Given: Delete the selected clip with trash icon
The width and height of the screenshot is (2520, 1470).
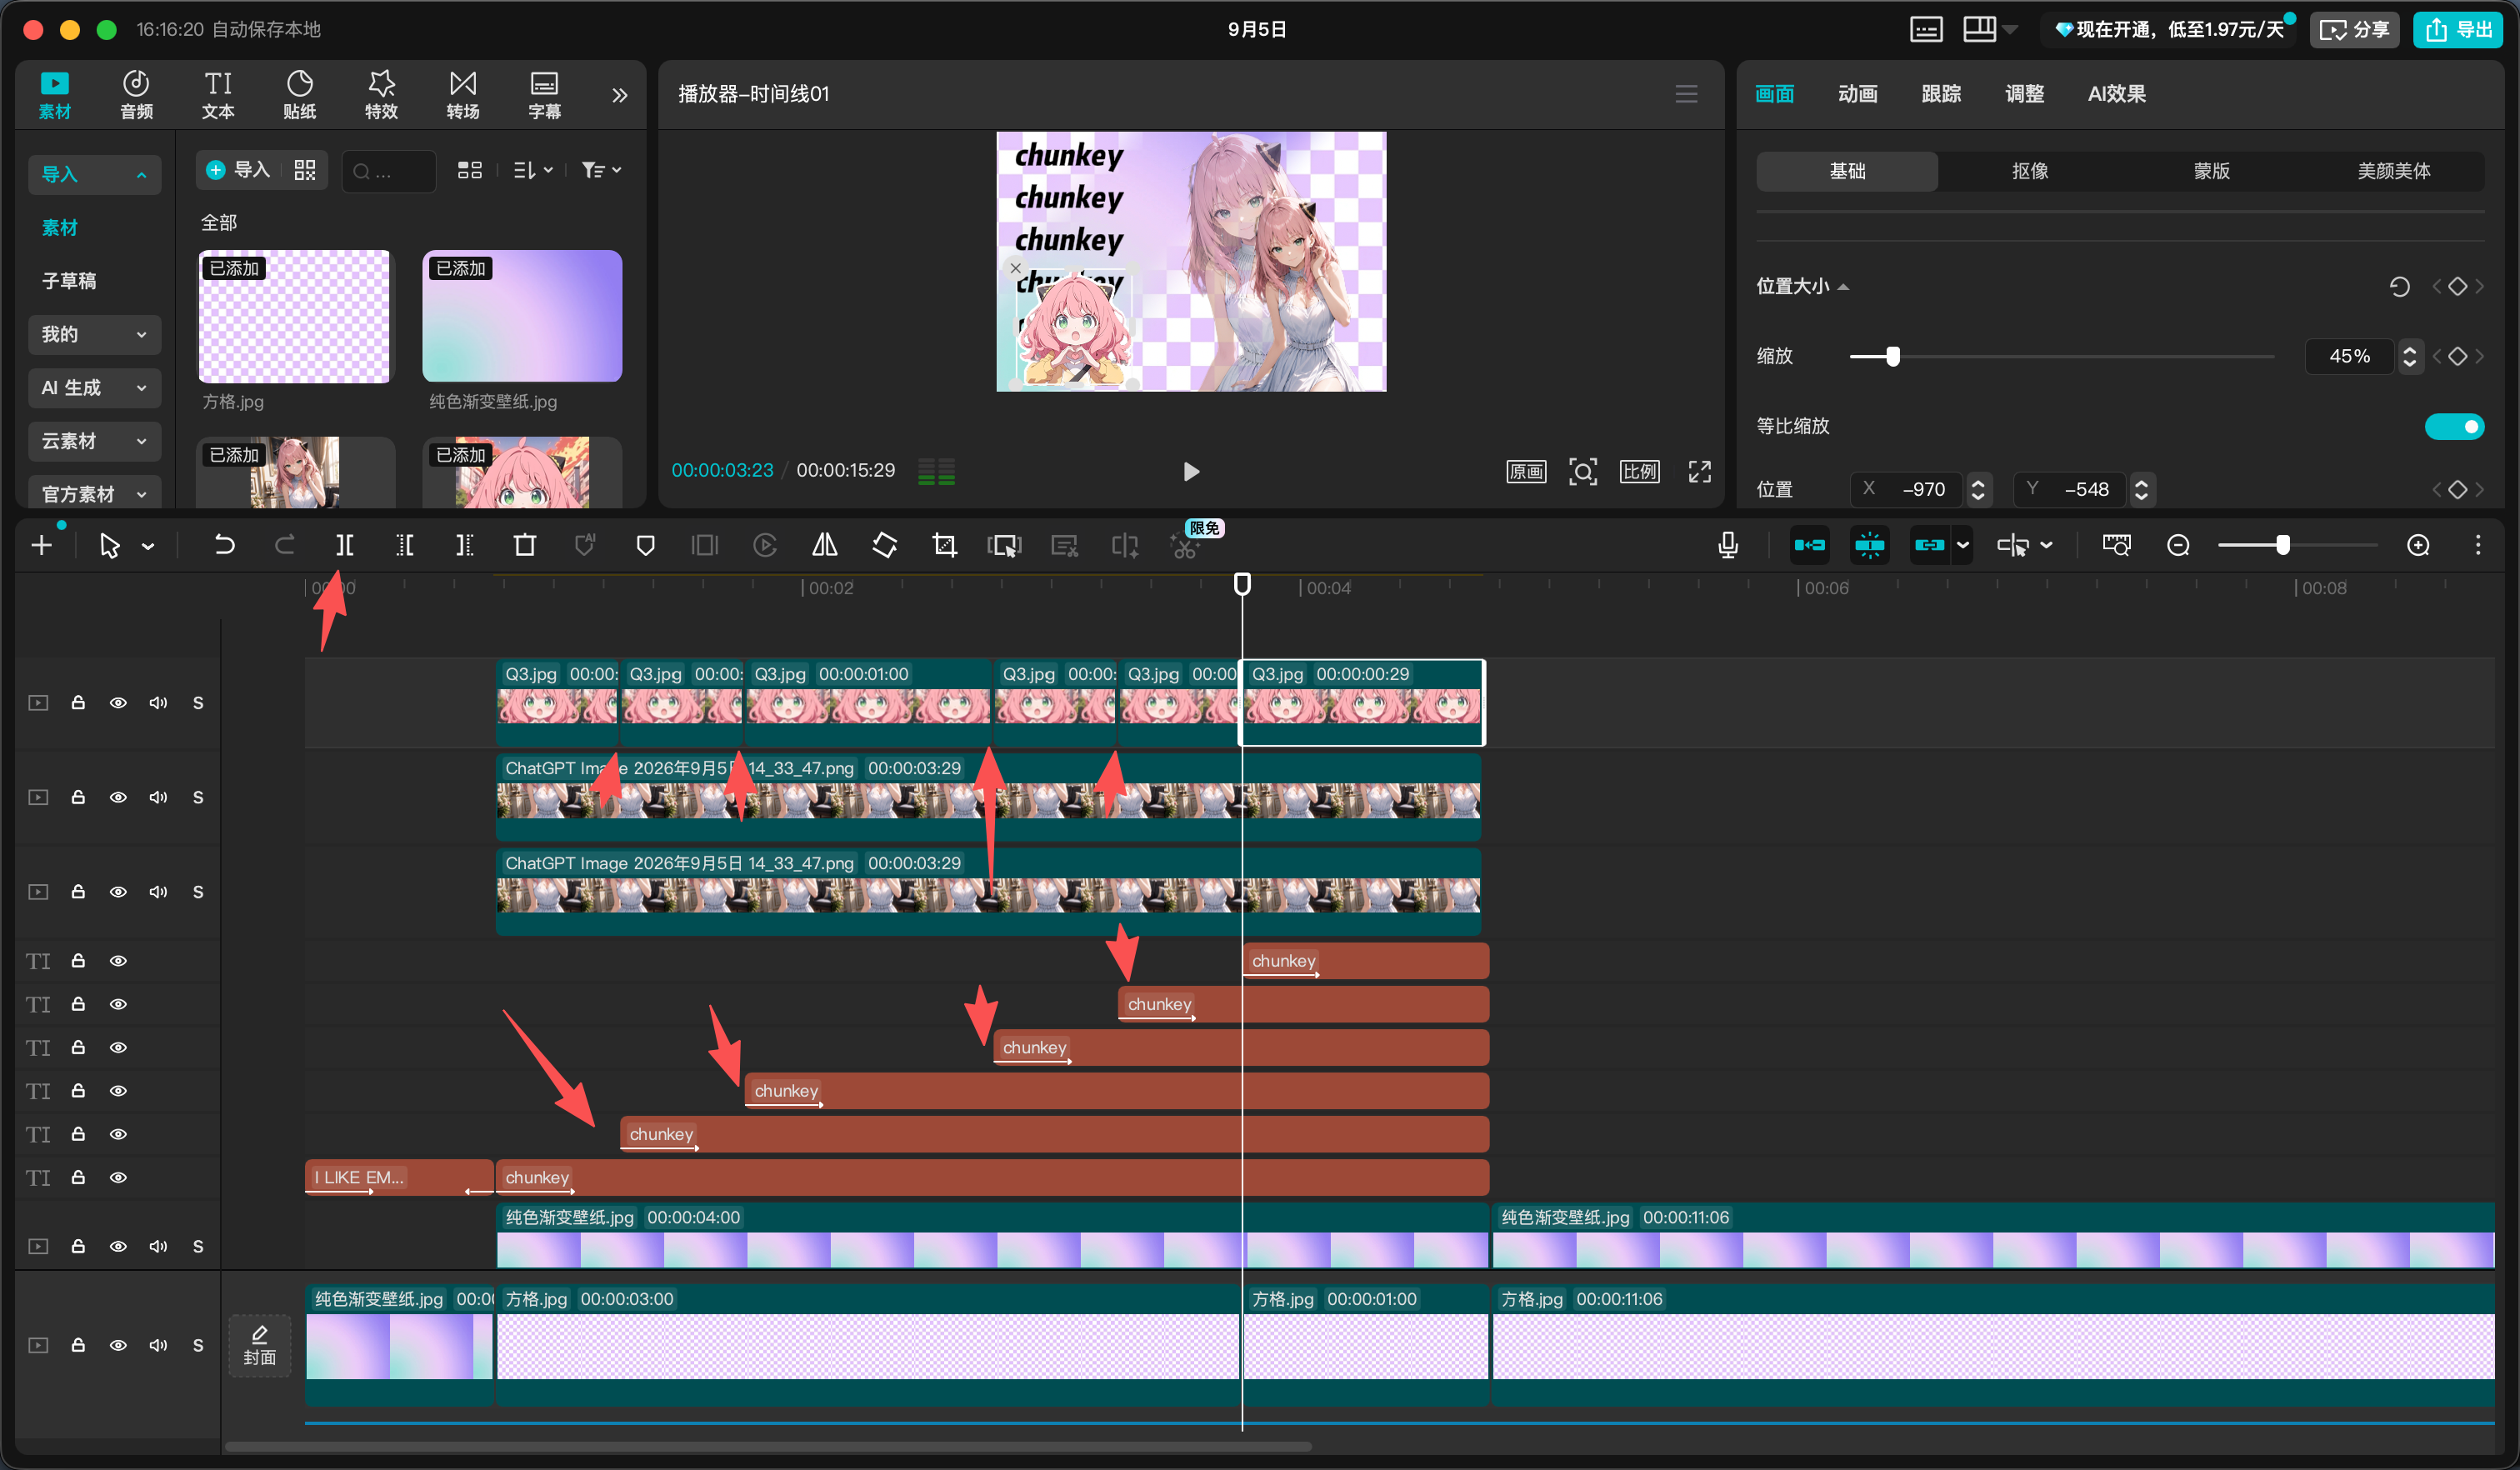Looking at the screenshot, I should [x=524, y=545].
